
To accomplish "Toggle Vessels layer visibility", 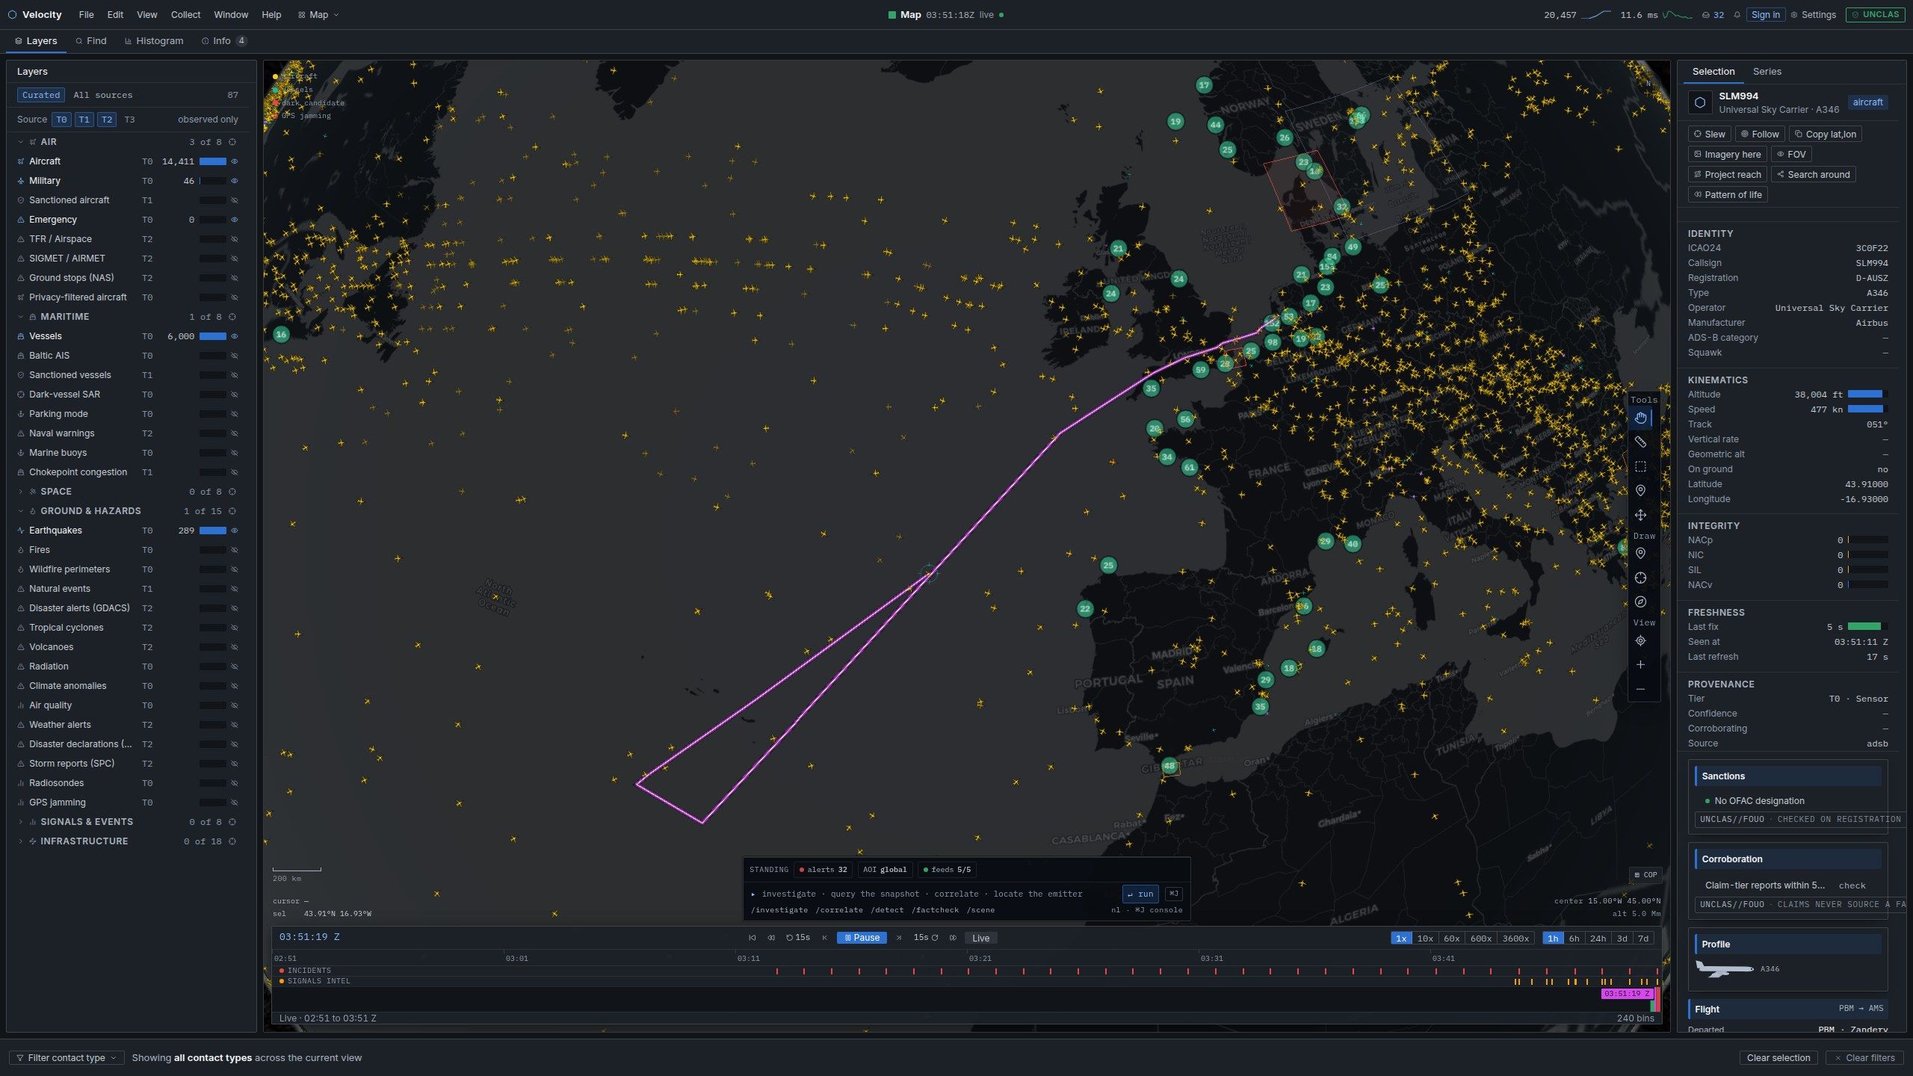I will (x=235, y=336).
